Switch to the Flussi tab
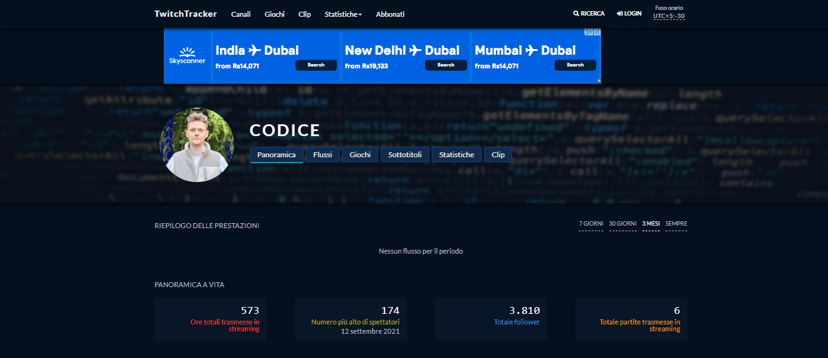This screenshot has height=358, width=828. pyautogui.click(x=323, y=155)
